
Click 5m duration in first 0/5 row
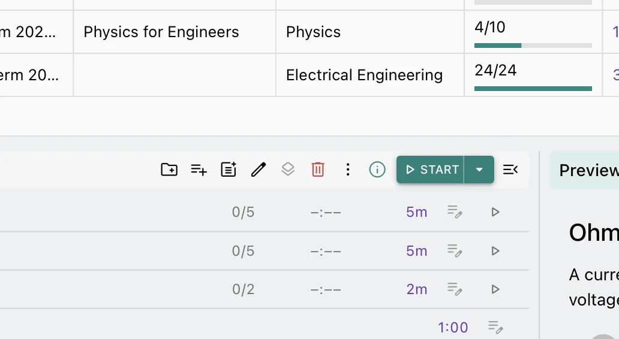coord(417,212)
